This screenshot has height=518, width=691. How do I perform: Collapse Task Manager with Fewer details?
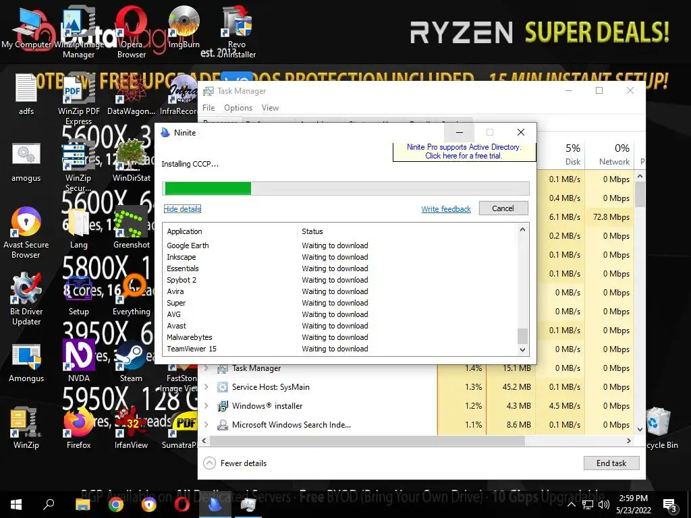pyautogui.click(x=235, y=463)
